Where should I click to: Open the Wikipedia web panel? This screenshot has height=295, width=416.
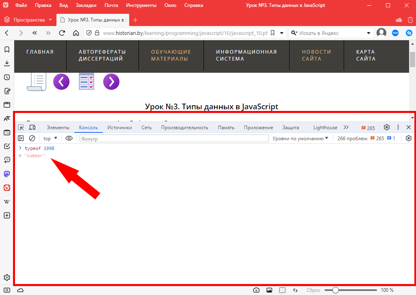6,202
